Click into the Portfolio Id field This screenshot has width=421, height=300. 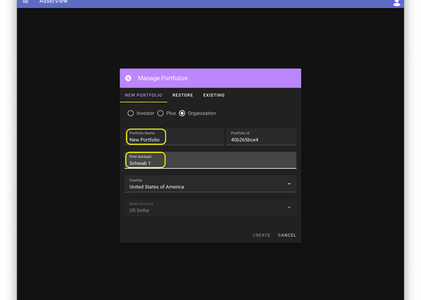[261, 140]
